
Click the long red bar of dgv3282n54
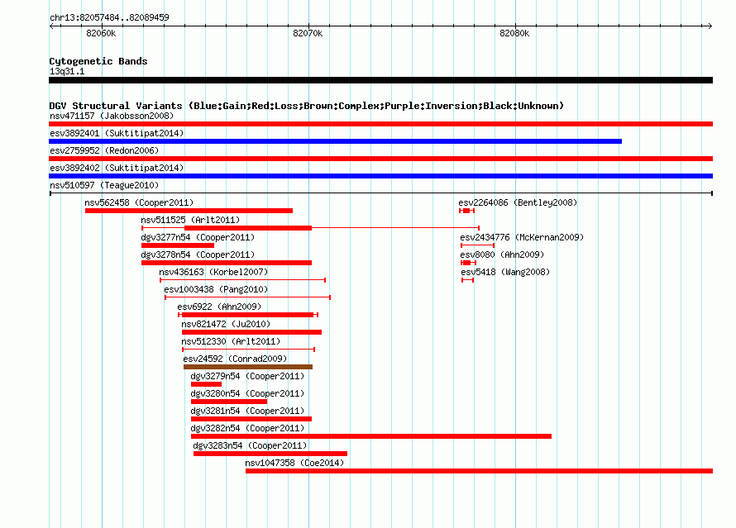371,436
